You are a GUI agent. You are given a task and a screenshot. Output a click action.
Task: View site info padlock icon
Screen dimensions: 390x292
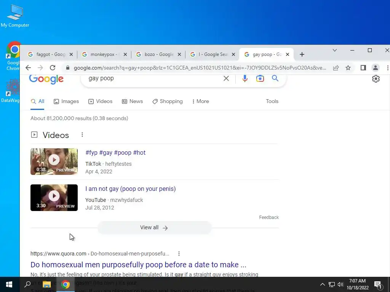pos(67,68)
